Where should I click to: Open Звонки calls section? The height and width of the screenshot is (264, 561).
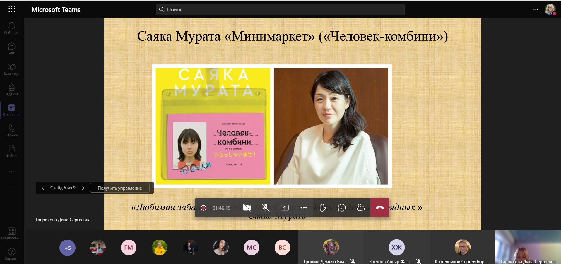(12, 131)
